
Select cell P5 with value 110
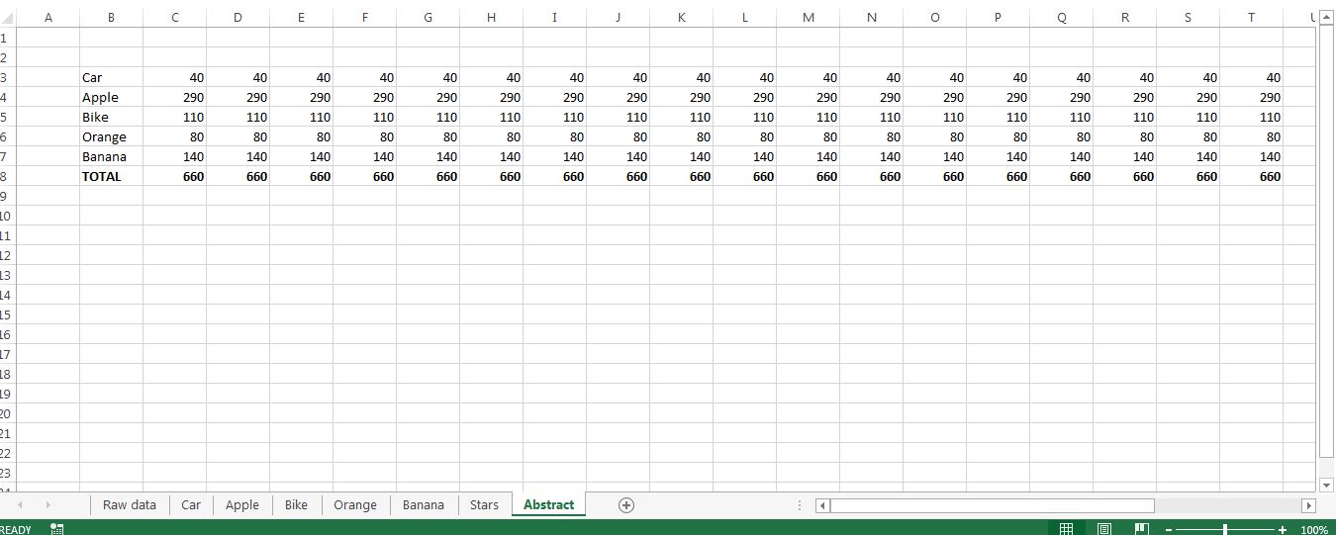[998, 117]
